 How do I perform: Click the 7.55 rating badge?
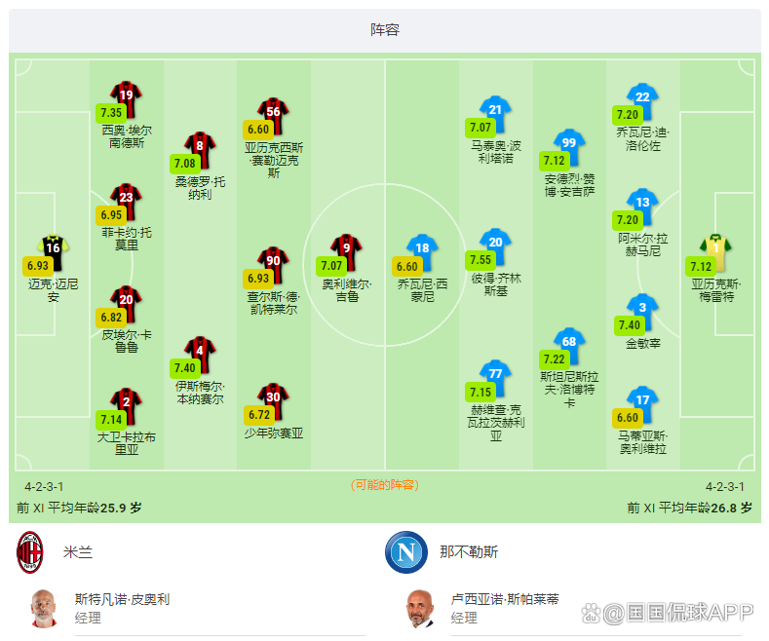pos(481,260)
